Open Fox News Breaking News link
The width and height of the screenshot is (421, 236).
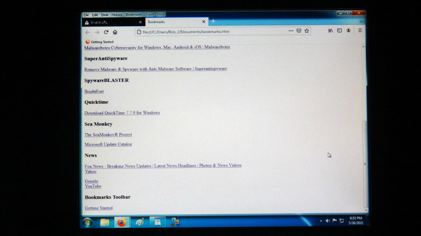click(x=163, y=166)
